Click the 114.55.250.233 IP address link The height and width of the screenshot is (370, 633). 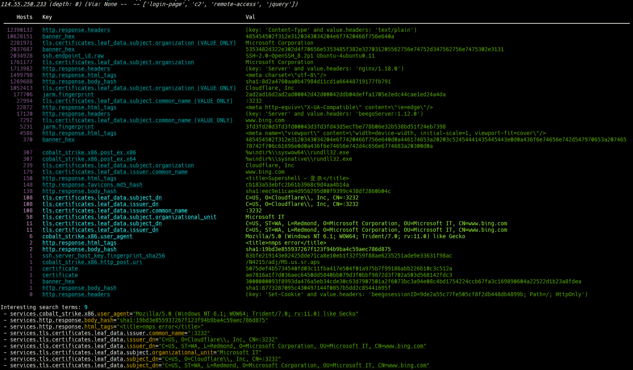23,4
